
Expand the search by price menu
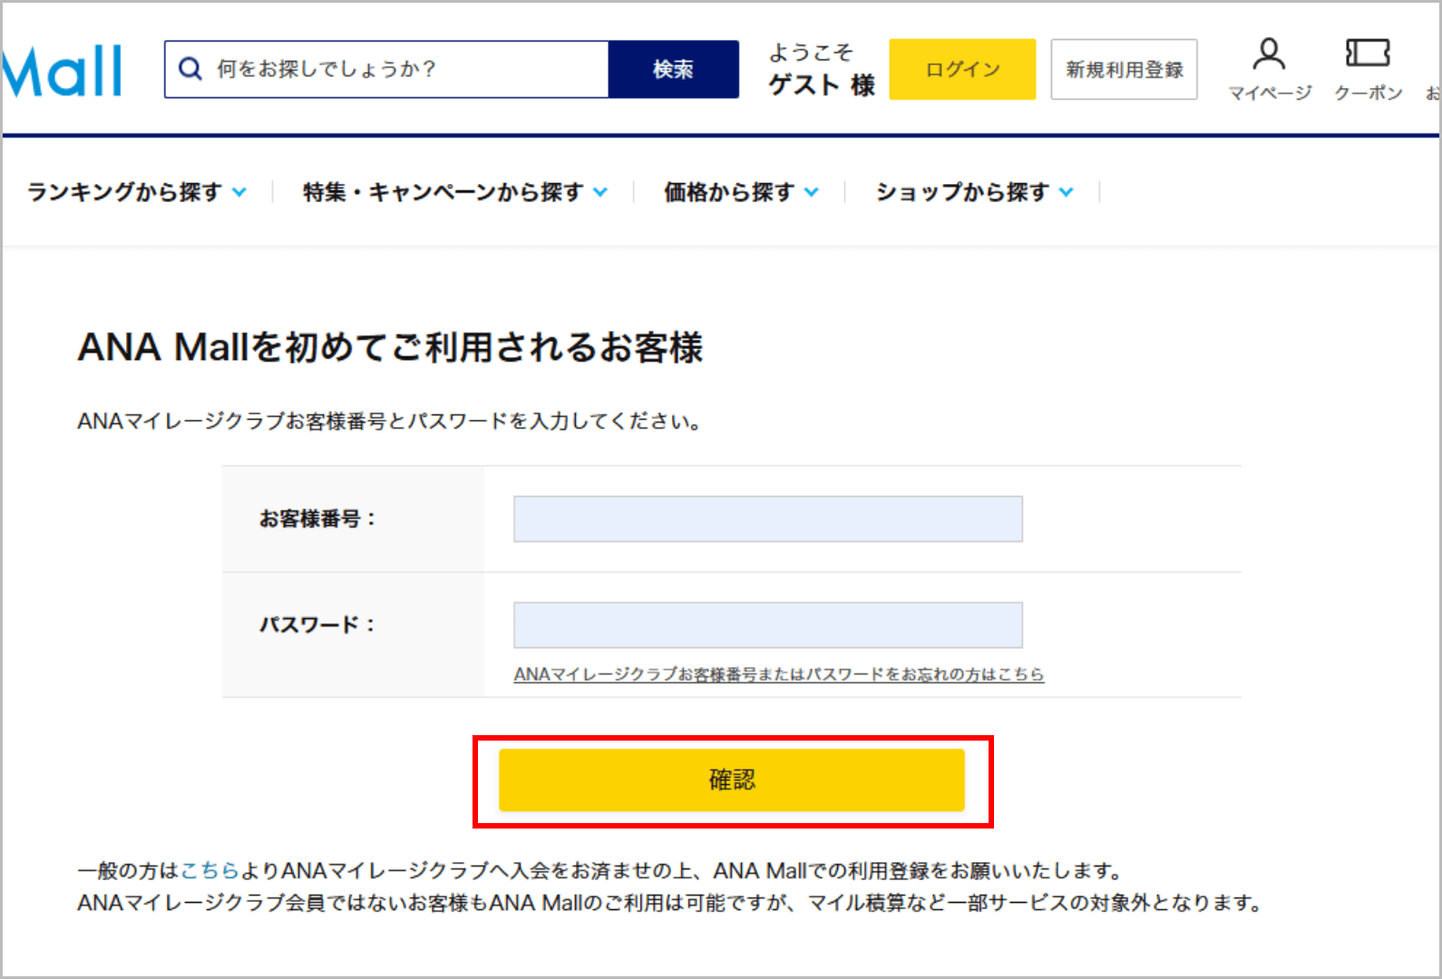coord(811,192)
